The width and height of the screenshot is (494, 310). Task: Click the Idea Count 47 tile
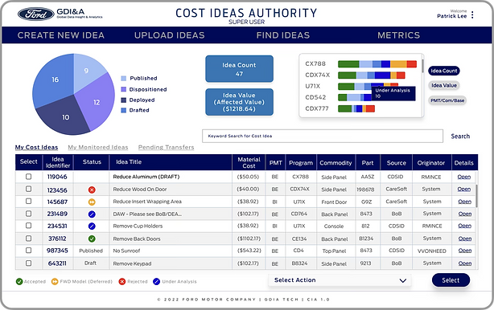(239, 69)
